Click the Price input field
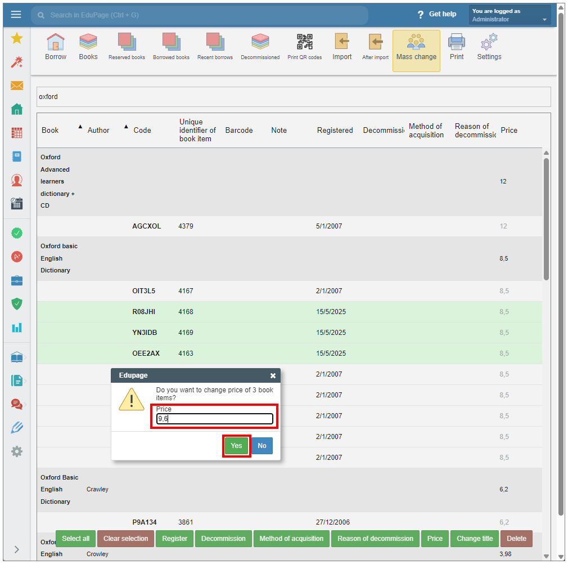The width and height of the screenshot is (568, 564). [215, 419]
